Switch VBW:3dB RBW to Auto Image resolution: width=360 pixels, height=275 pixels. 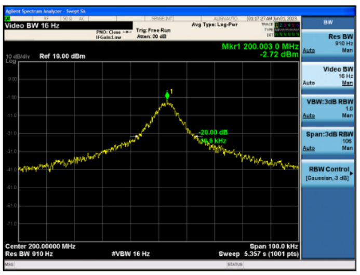(309, 115)
